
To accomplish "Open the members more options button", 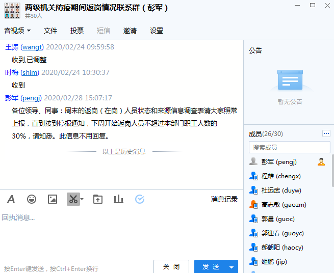I will tap(326, 133).
